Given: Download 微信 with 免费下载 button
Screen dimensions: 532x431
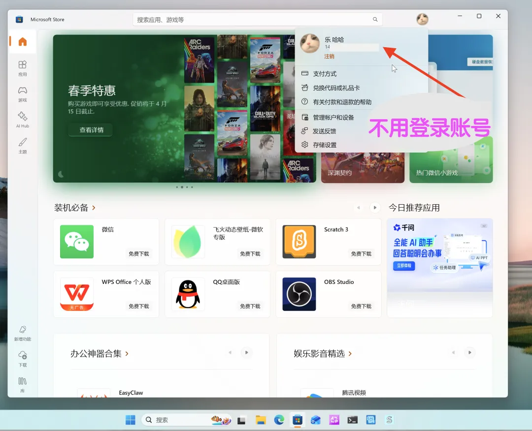Looking at the screenshot, I should 139,253.
